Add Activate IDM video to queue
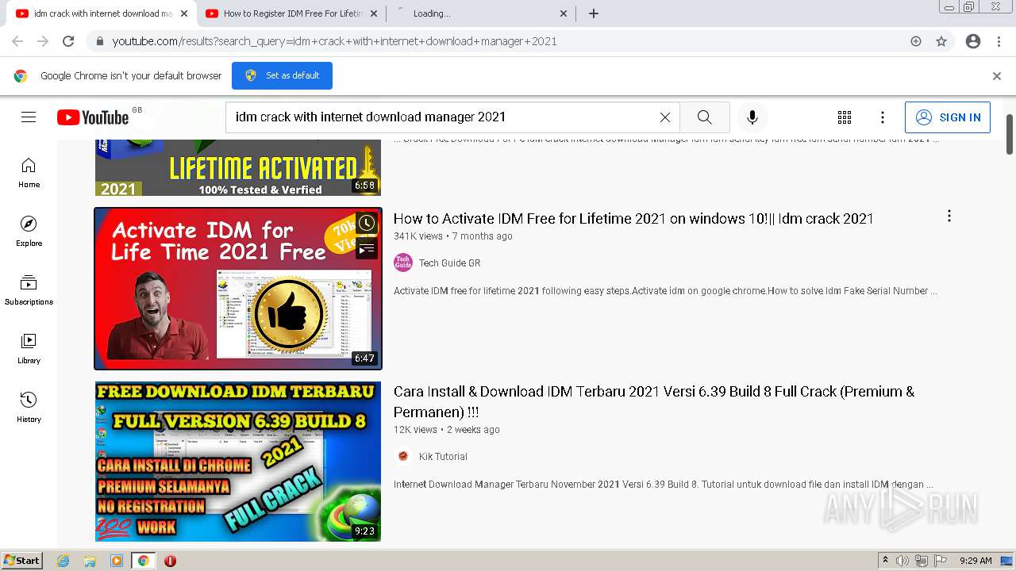The height and width of the screenshot is (571, 1016). tap(366, 249)
